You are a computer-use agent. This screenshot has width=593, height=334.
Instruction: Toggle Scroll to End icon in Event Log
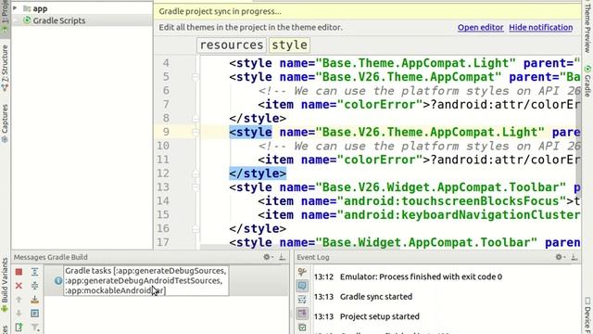tap(302, 314)
